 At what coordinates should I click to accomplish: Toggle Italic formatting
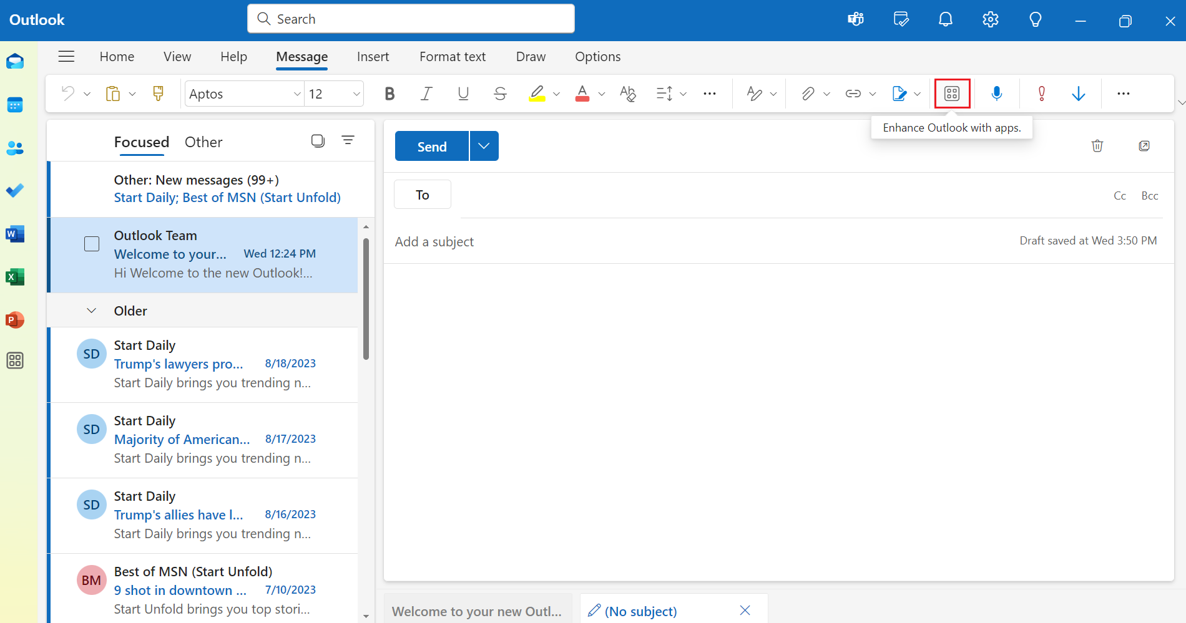(426, 94)
